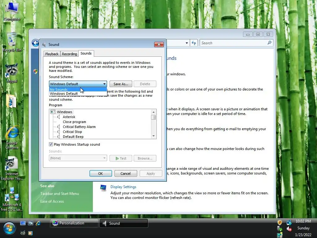Click the Save As... button
The height and width of the screenshot is (238, 317).
point(121,84)
